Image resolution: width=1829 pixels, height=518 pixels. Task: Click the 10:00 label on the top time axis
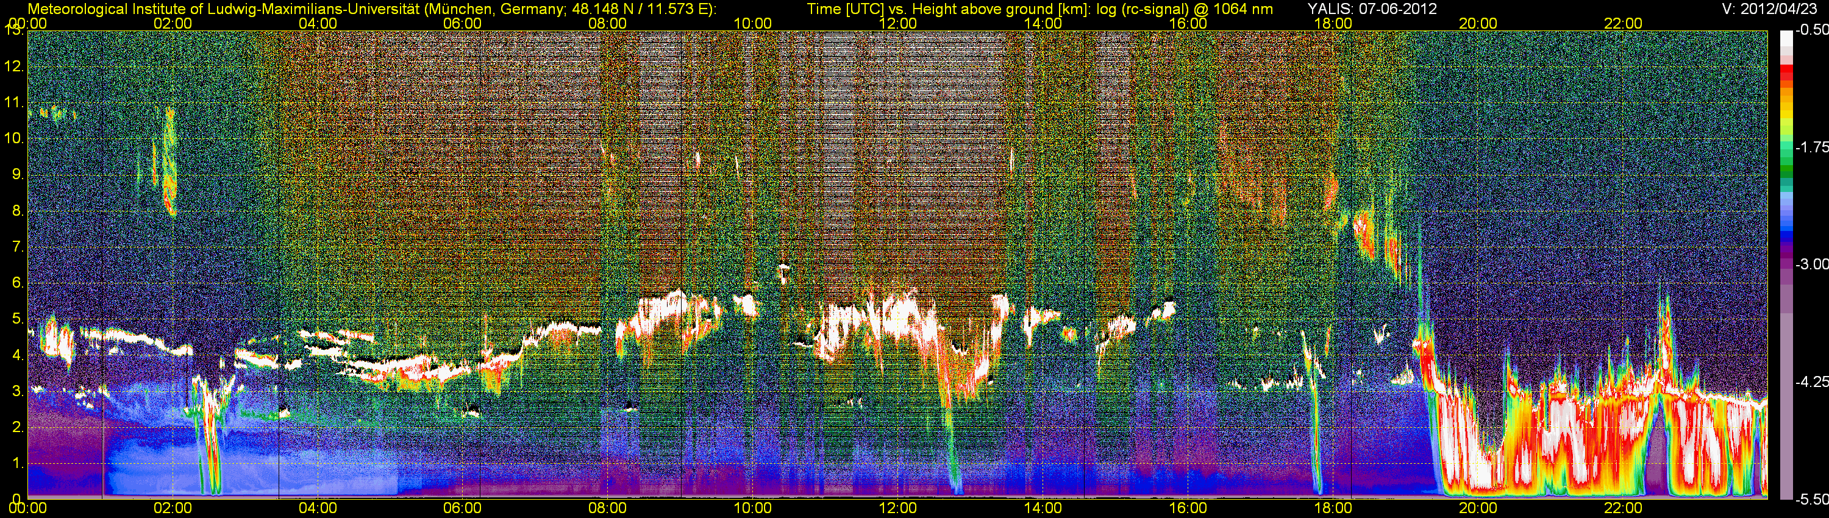click(752, 23)
